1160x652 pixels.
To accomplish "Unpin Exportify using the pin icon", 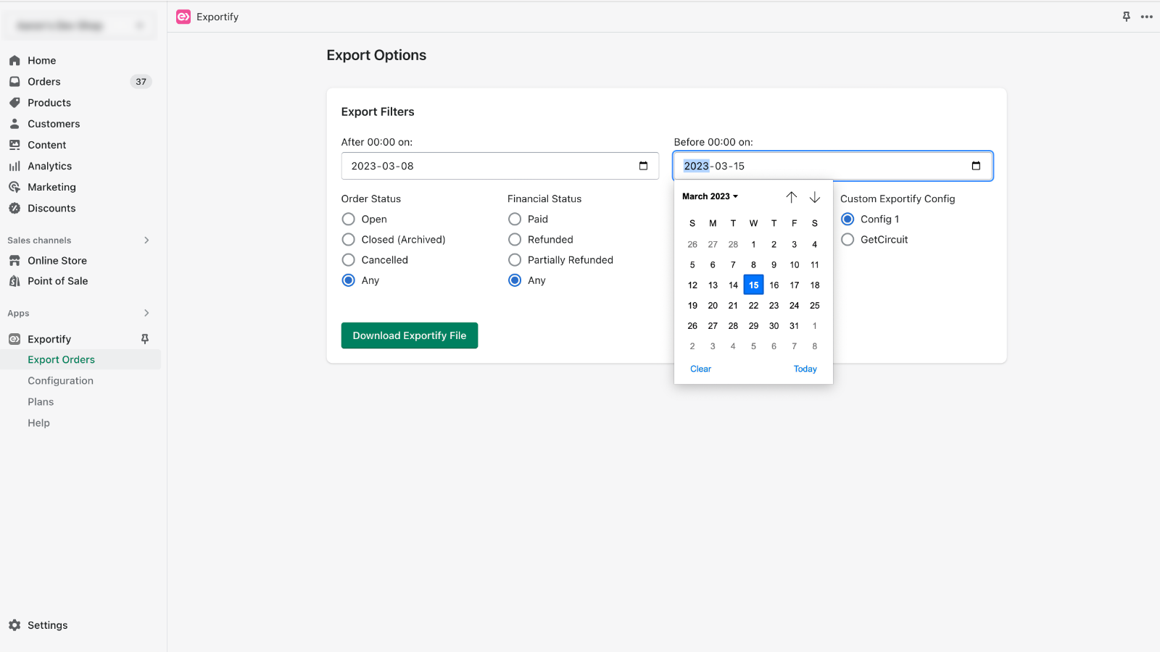I will pos(145,338).
